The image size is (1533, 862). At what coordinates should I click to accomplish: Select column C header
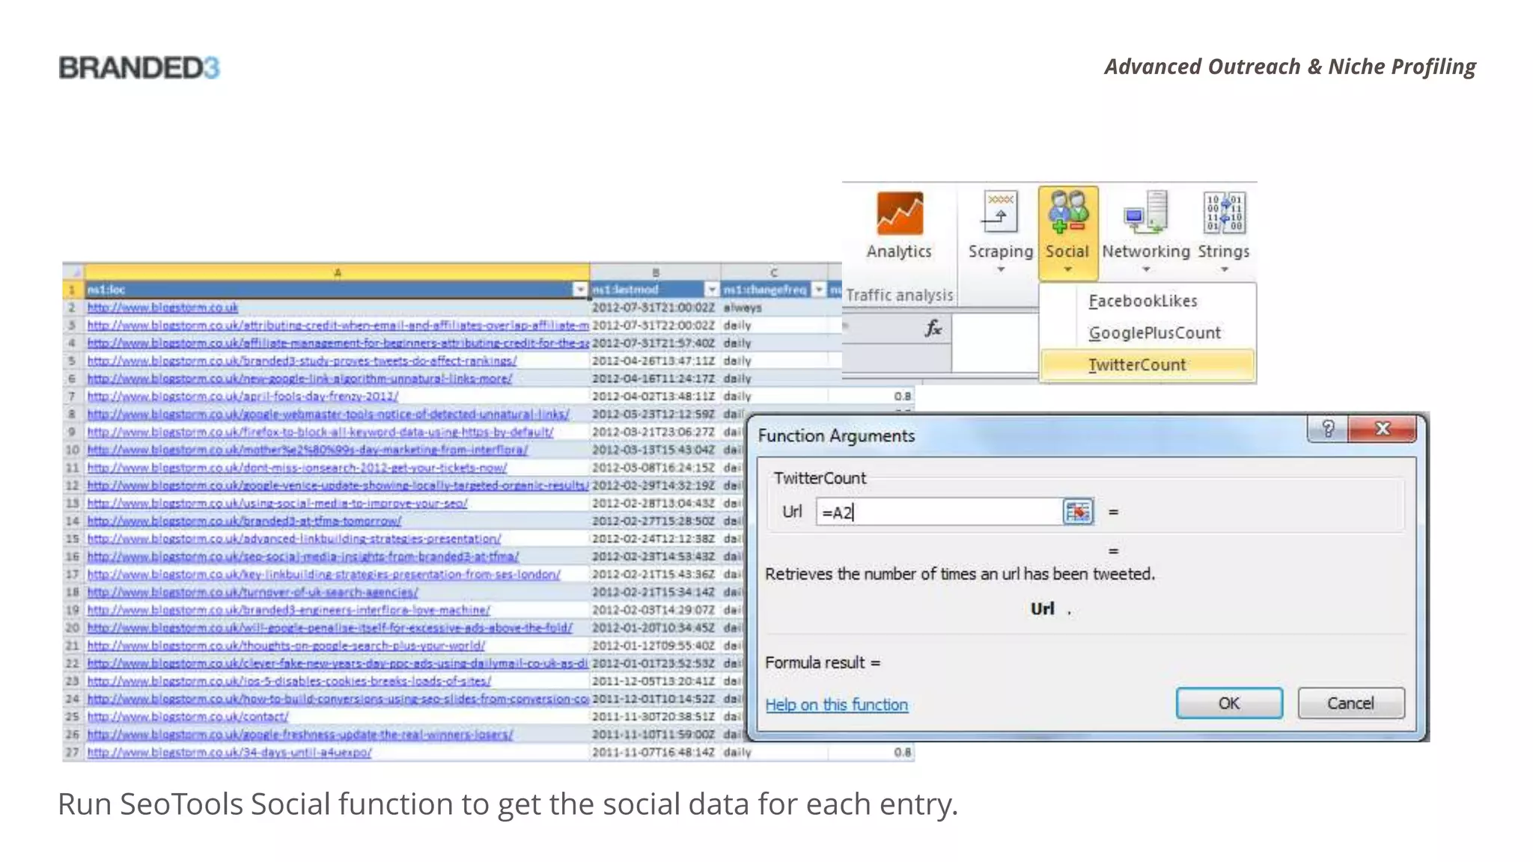774,272
